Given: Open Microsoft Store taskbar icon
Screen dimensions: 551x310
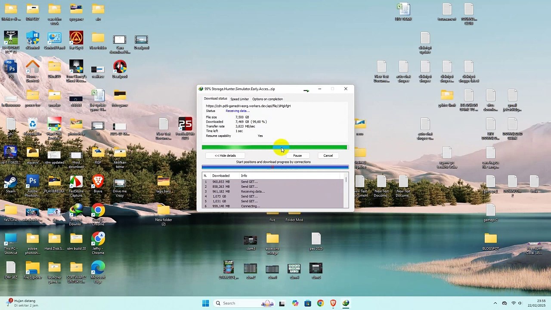Looking at the screenshot, I should pos(308,303).
